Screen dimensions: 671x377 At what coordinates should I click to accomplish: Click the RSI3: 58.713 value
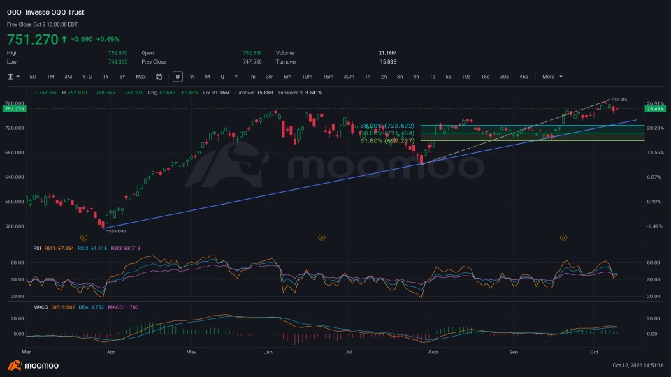click(x=125, y=249)
